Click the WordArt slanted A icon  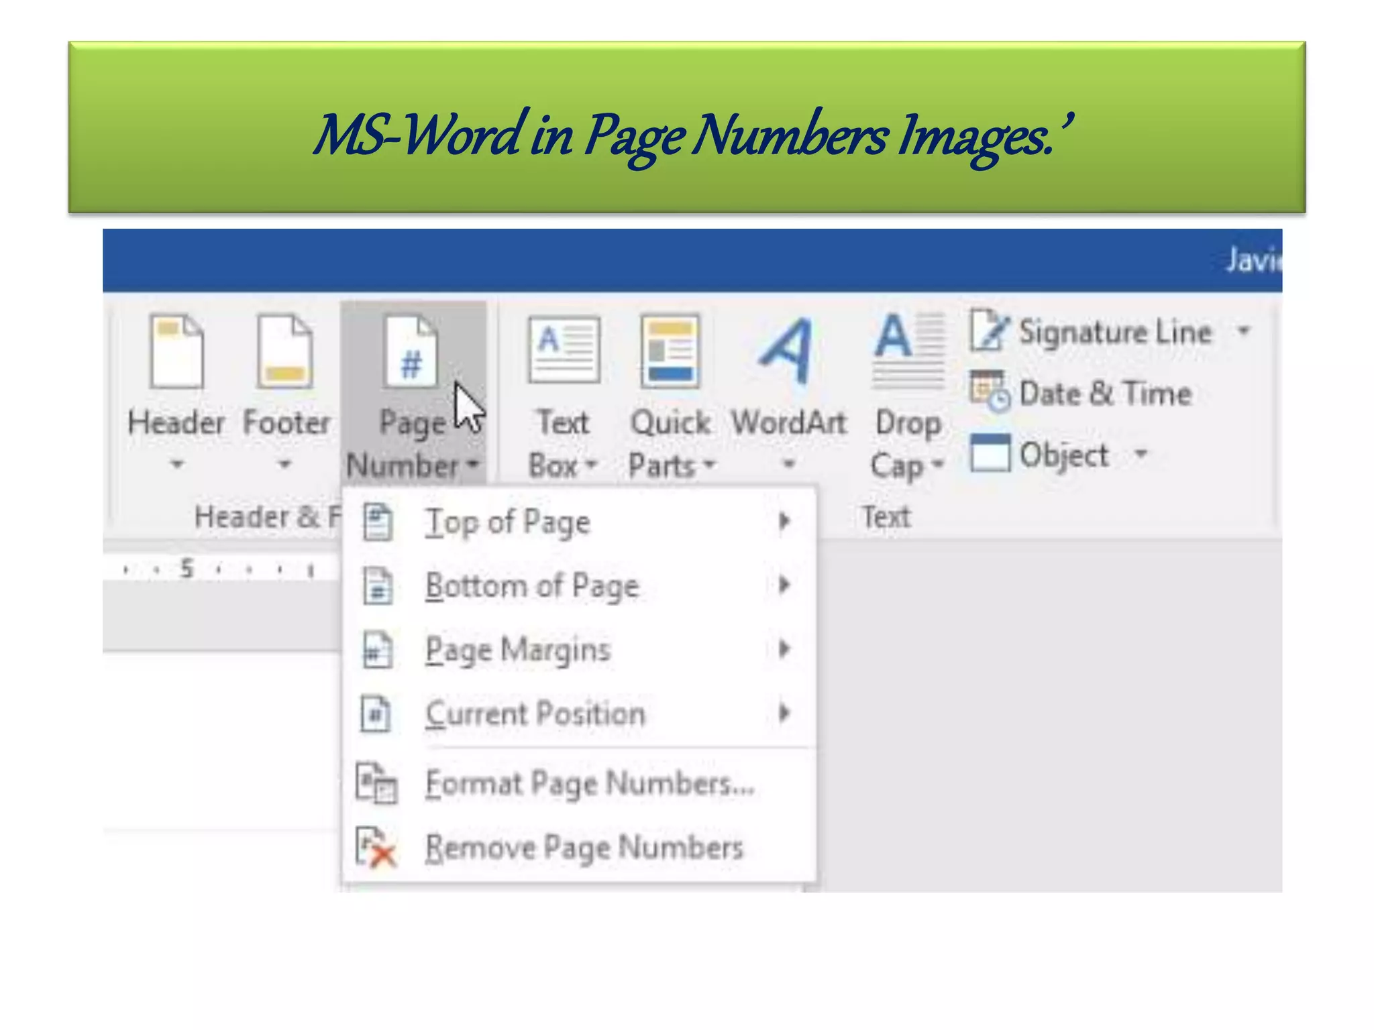point(786,350)
